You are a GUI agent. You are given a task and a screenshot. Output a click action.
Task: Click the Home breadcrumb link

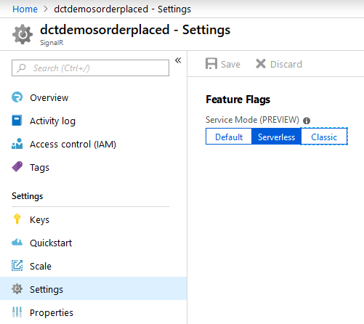pos(25,9)
